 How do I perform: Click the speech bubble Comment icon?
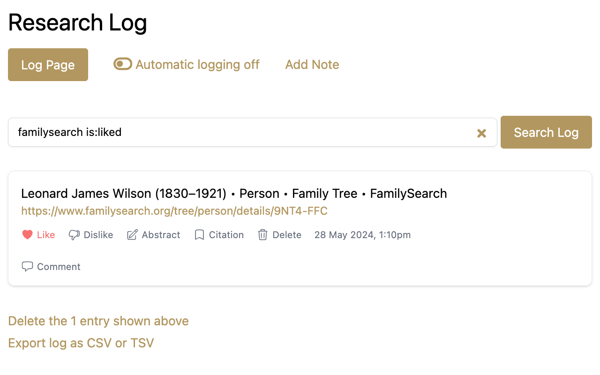point(28,267)
